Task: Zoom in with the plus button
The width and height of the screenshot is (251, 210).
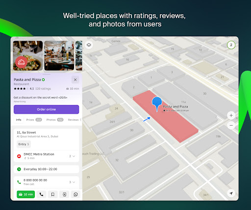Action: point(231,115)
